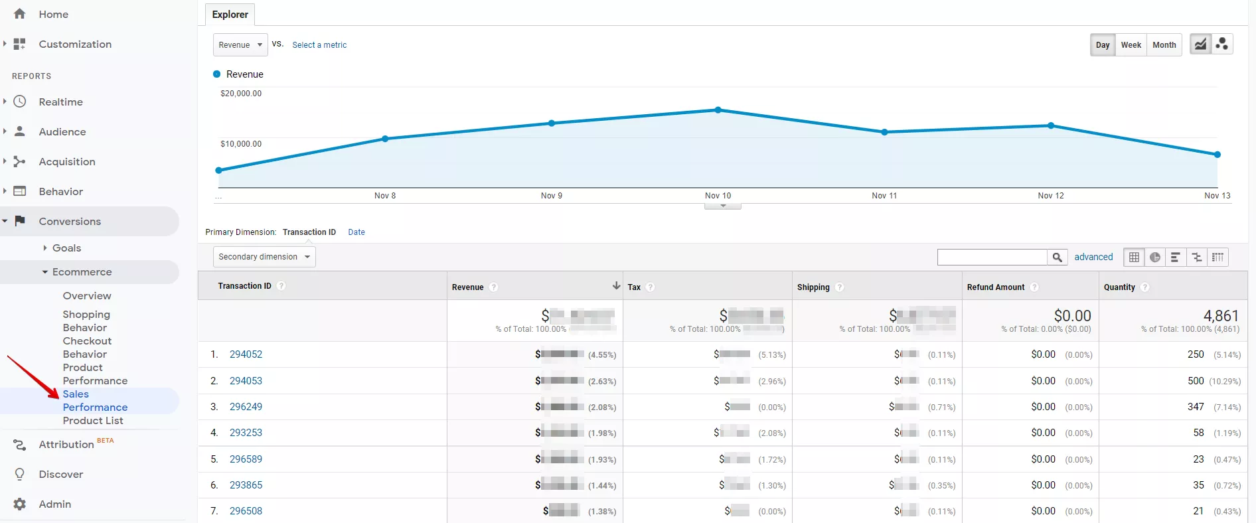Open help for Transaction ID column
The height and width of the screenshot is (523, 1256).
pyautogui.click(x=281, y=286)
